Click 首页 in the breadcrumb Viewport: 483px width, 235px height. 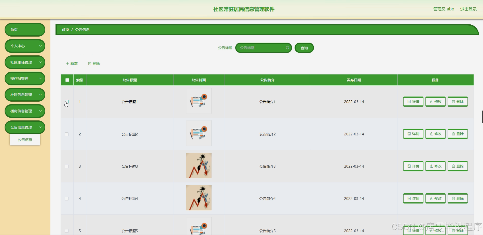click(65, 30)
